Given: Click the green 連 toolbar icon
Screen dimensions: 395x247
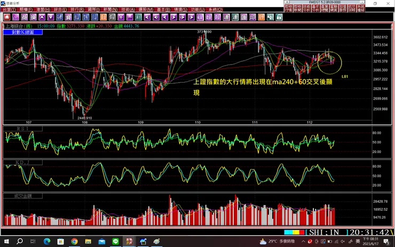Looking at the screenshot, I should pyautogui.click(x=235, y=17).
